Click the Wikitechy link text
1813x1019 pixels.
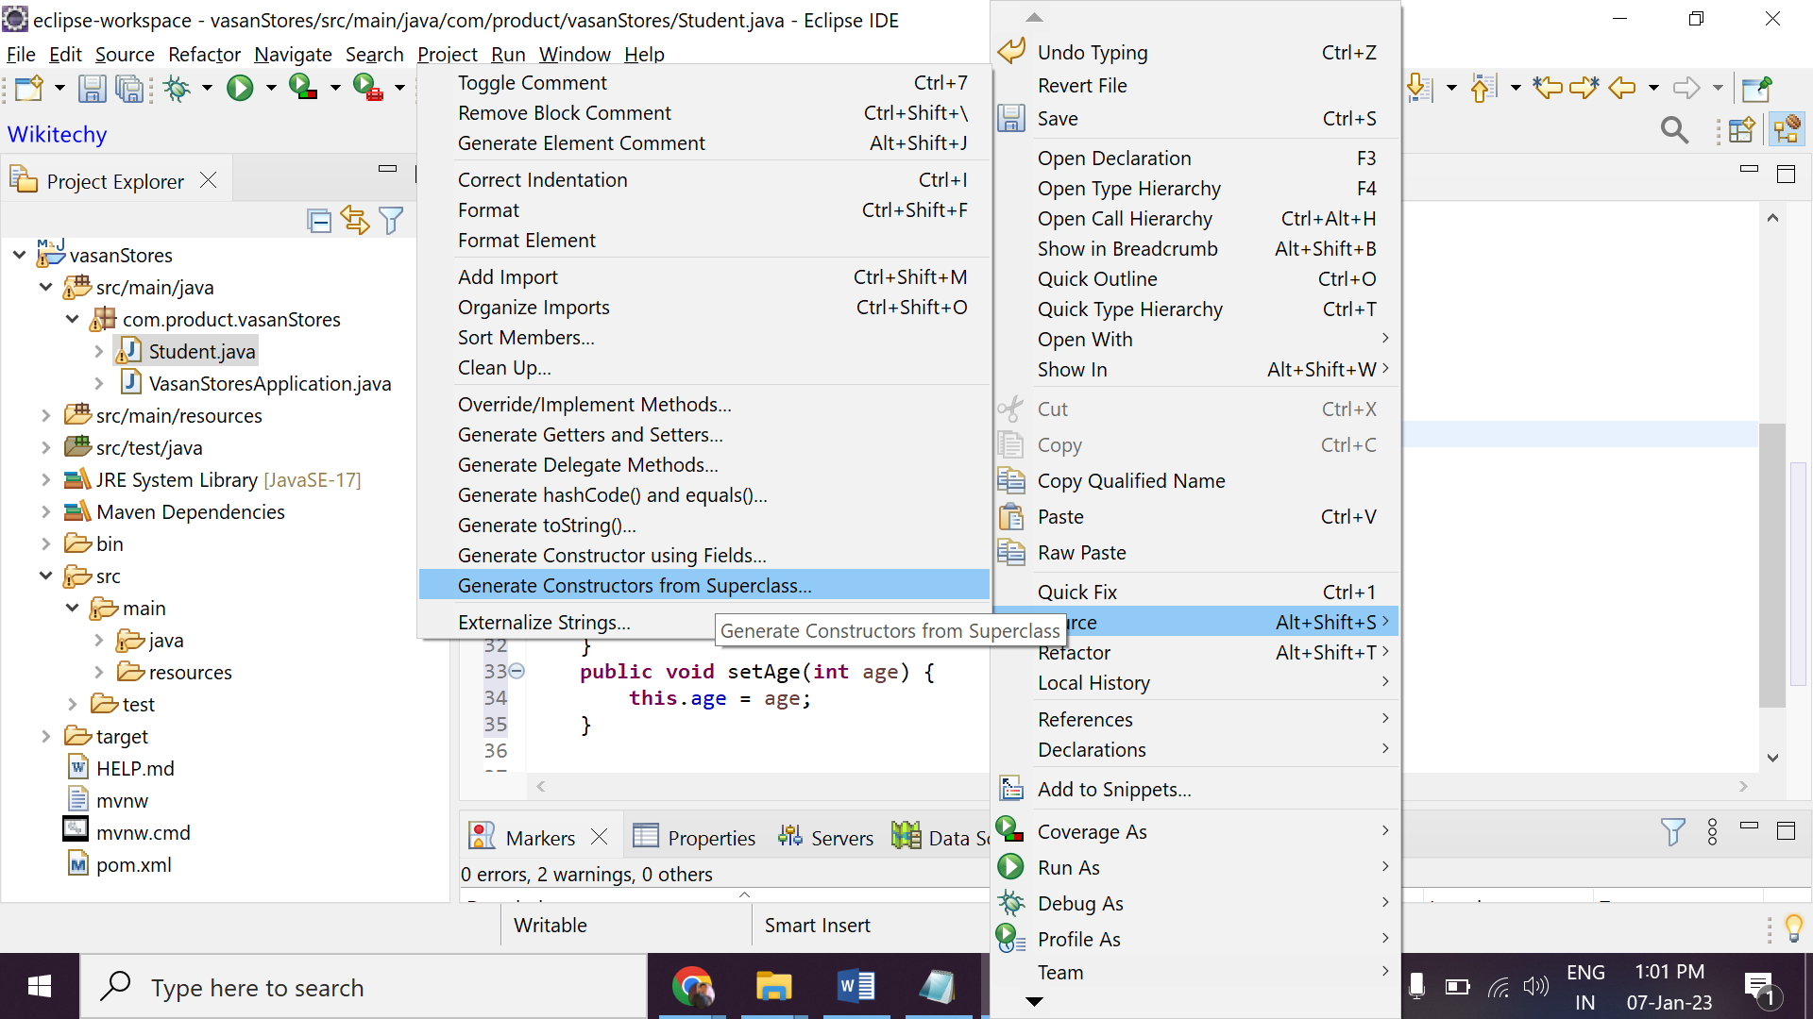(x=58, y=134)
